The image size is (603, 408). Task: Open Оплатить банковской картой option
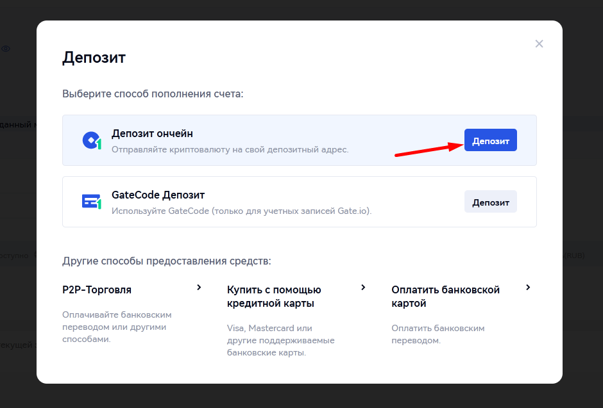(x=445, y=297)
